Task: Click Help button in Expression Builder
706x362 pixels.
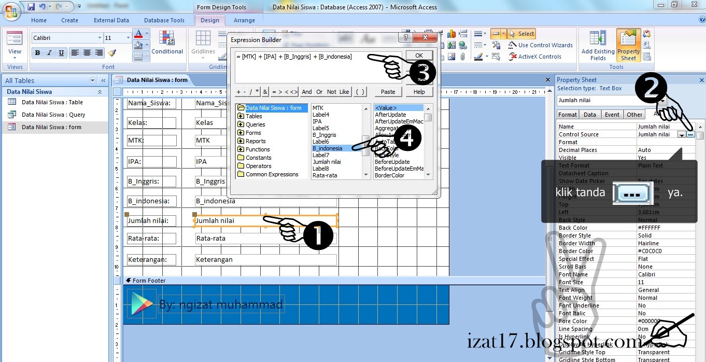Action: click(419, 92)
